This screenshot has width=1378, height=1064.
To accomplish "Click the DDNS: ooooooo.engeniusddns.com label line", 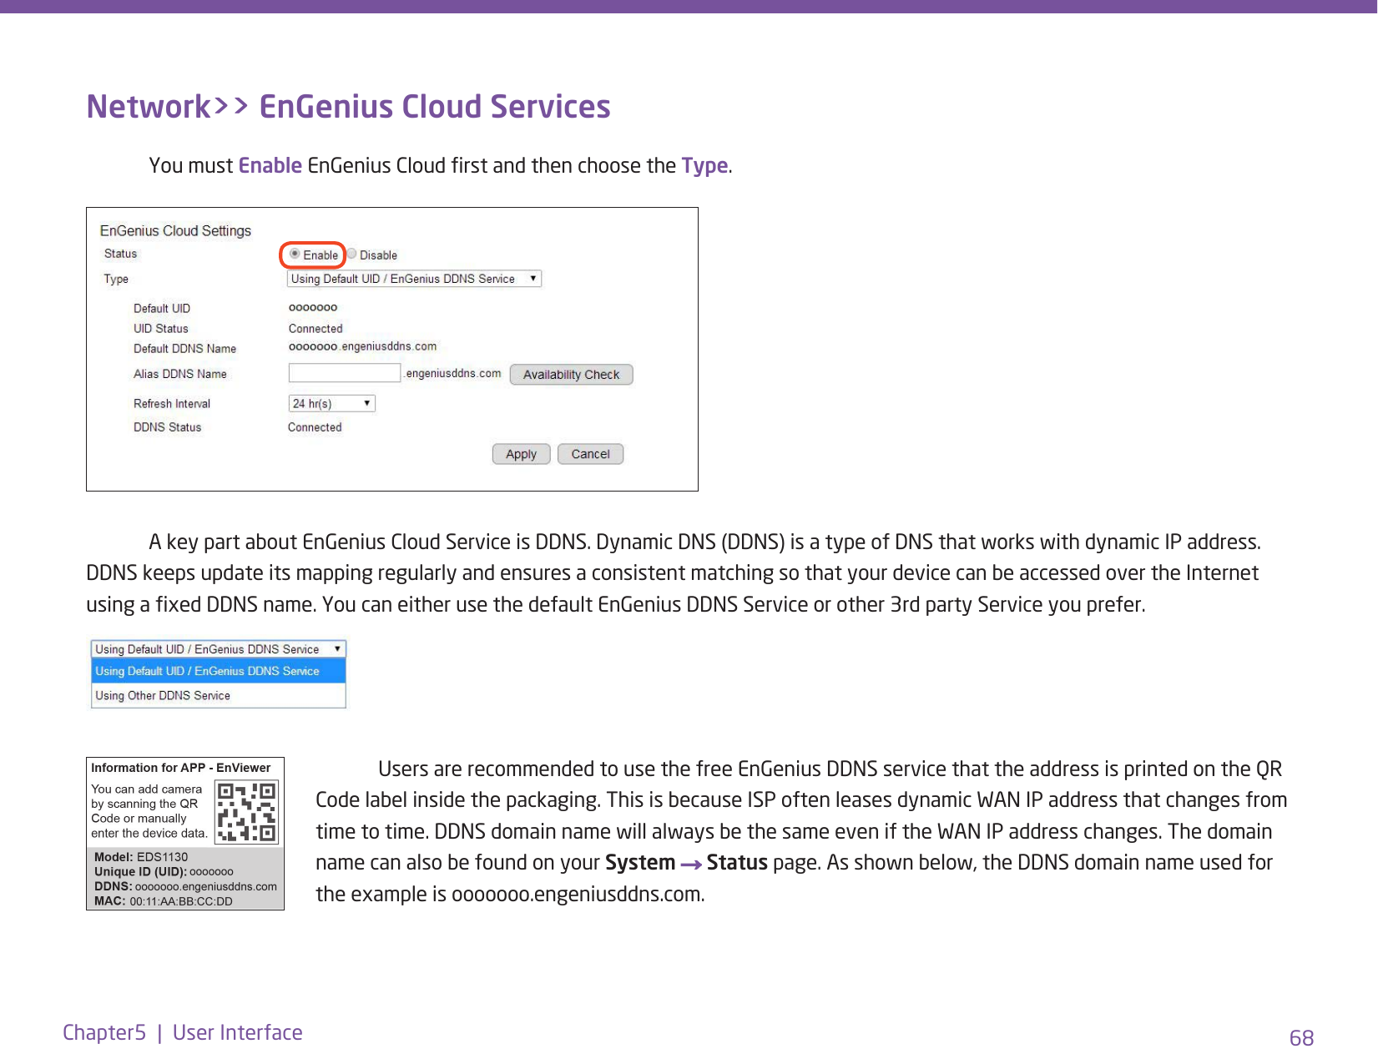I will pos(185,886).
